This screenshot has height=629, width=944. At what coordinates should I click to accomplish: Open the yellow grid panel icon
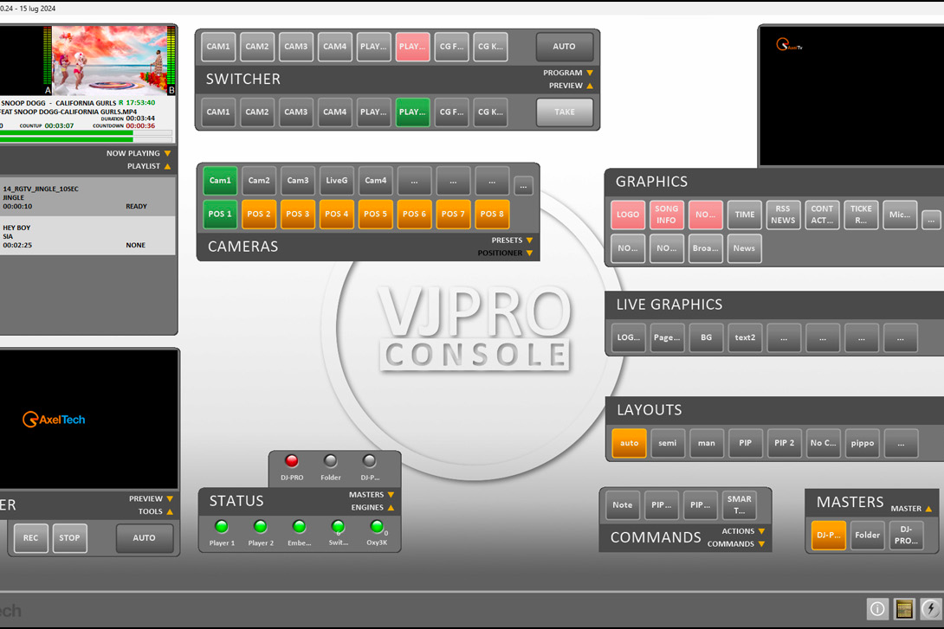pos(904,609)
